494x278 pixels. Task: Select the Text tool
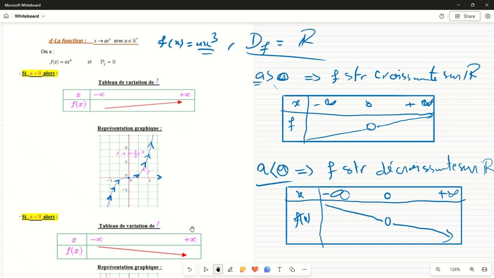(x=279, y=270)
